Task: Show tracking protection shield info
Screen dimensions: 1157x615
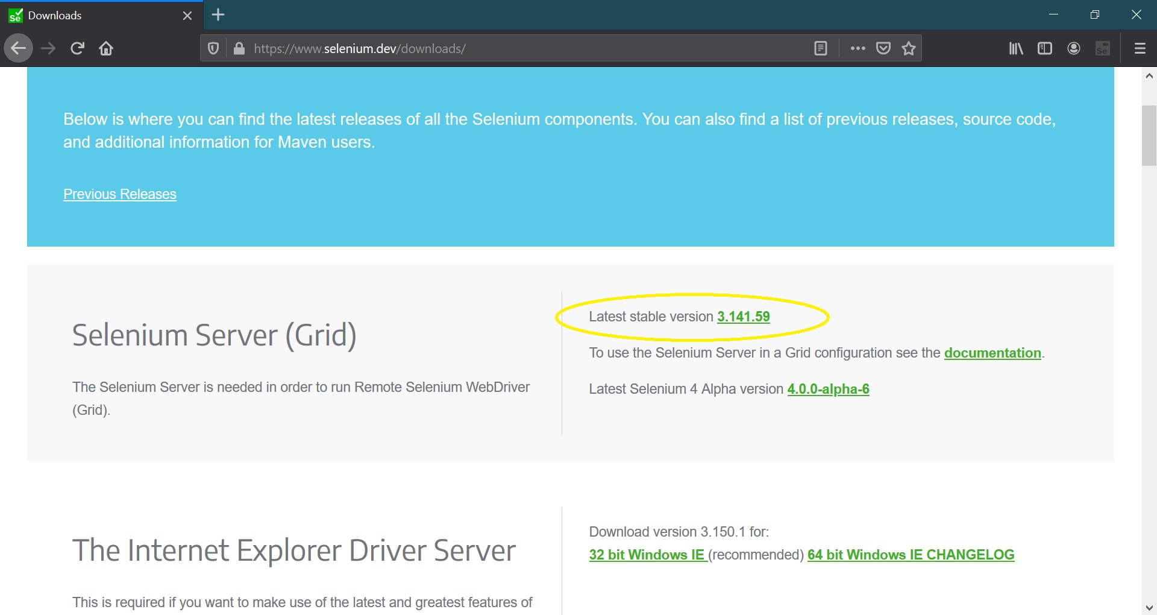Action: (213, 48)
